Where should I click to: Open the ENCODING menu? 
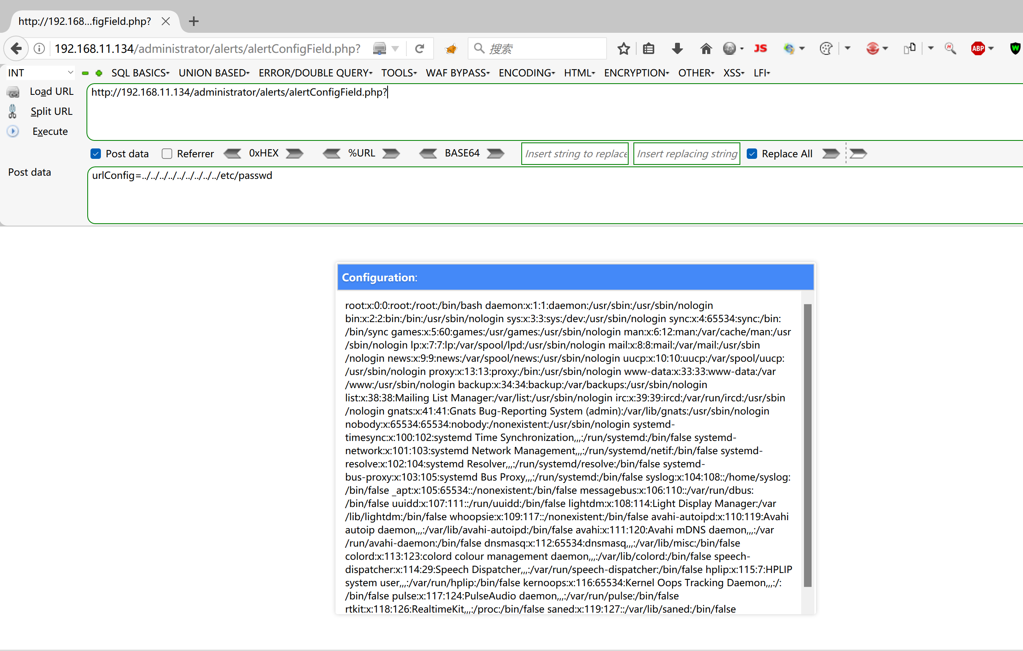[x=527, y=72]
